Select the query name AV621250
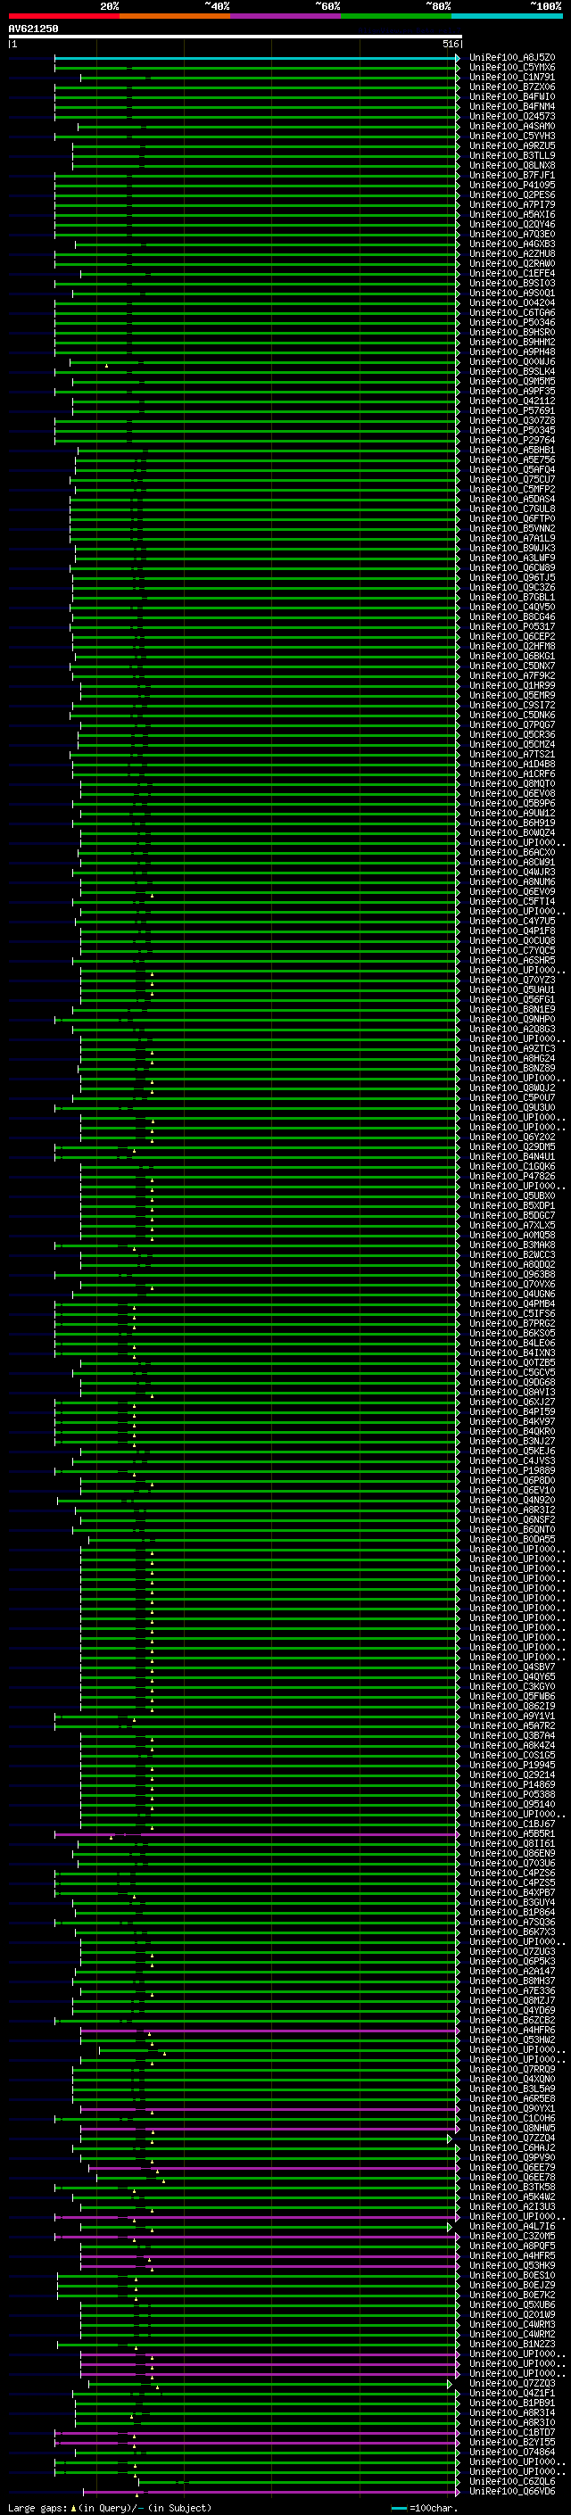571x2515 pixels. (33, 29)
